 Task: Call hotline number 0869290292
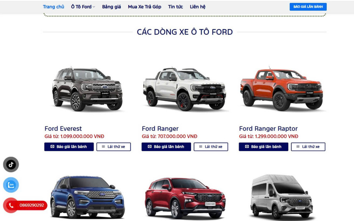[32, 205]
